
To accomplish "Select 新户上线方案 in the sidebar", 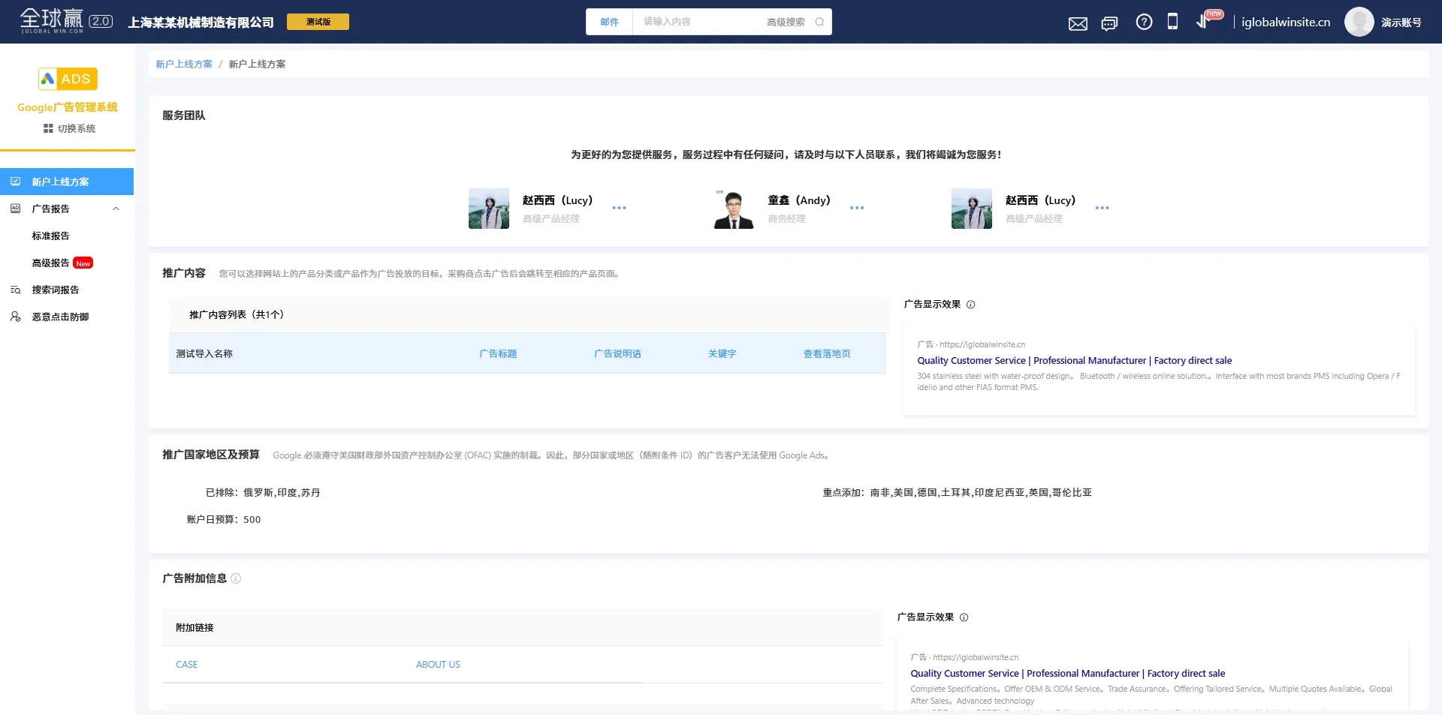I will click(x=60, y=182).
